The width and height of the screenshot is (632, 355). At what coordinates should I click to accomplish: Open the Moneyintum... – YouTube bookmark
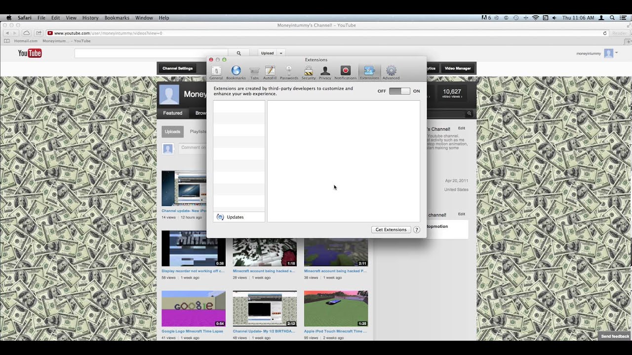[x=67, y=41]
